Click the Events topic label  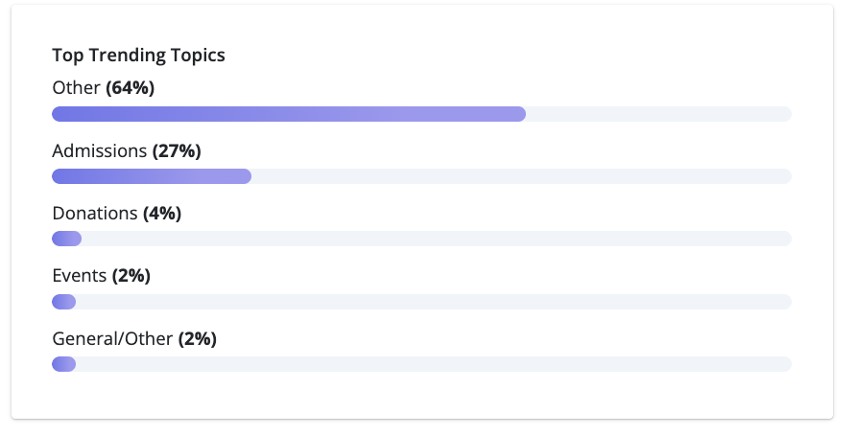click(x=79, y=276)
